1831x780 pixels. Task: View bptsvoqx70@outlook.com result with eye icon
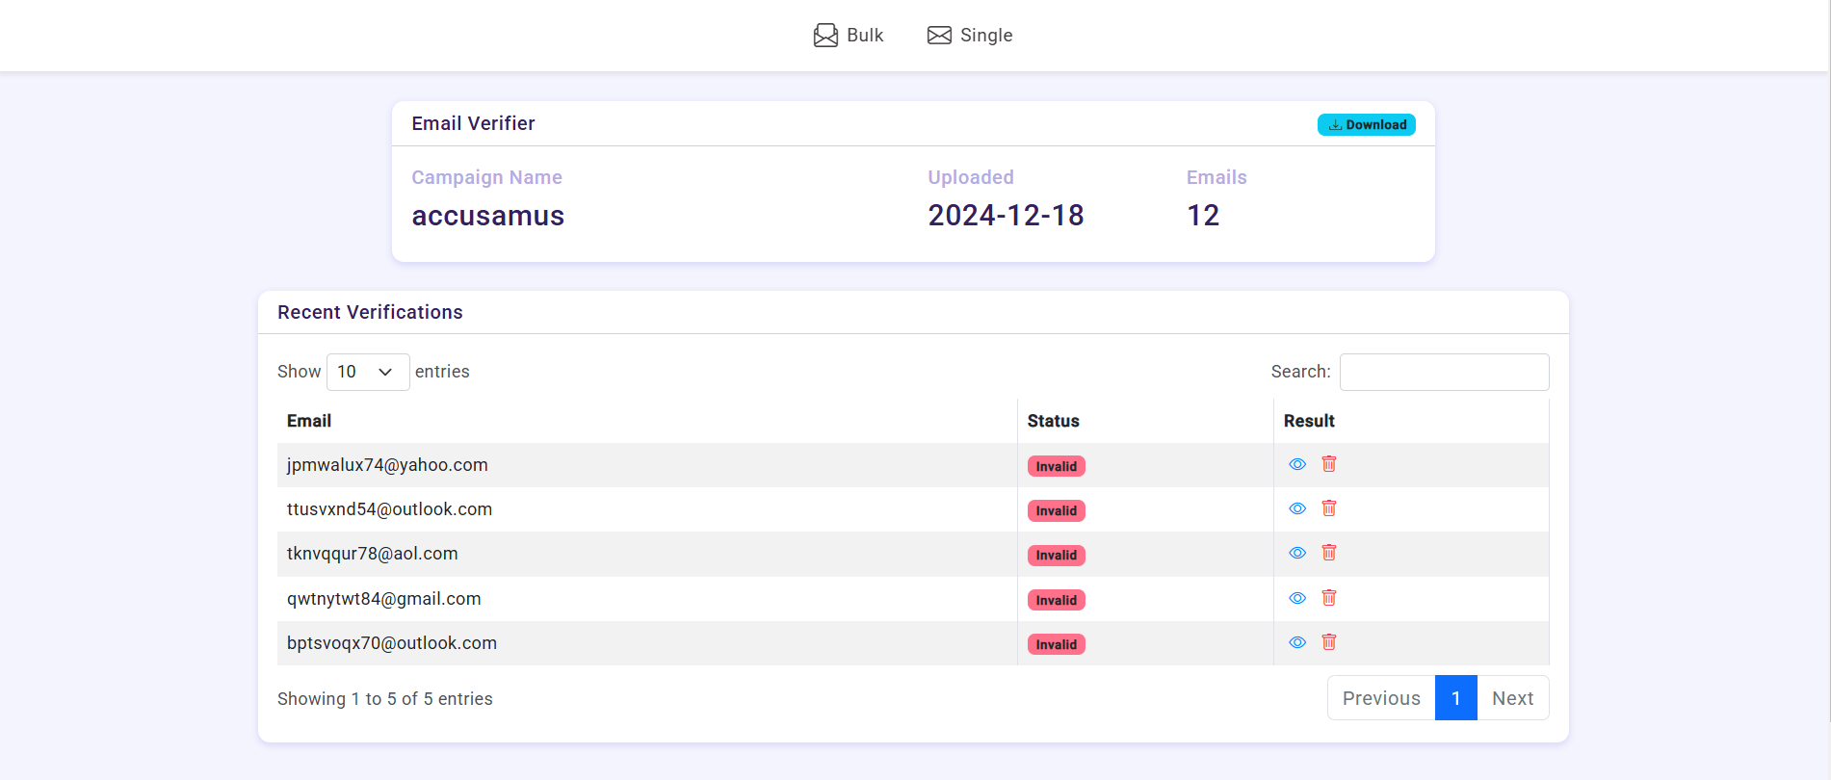coord(1297,642)
